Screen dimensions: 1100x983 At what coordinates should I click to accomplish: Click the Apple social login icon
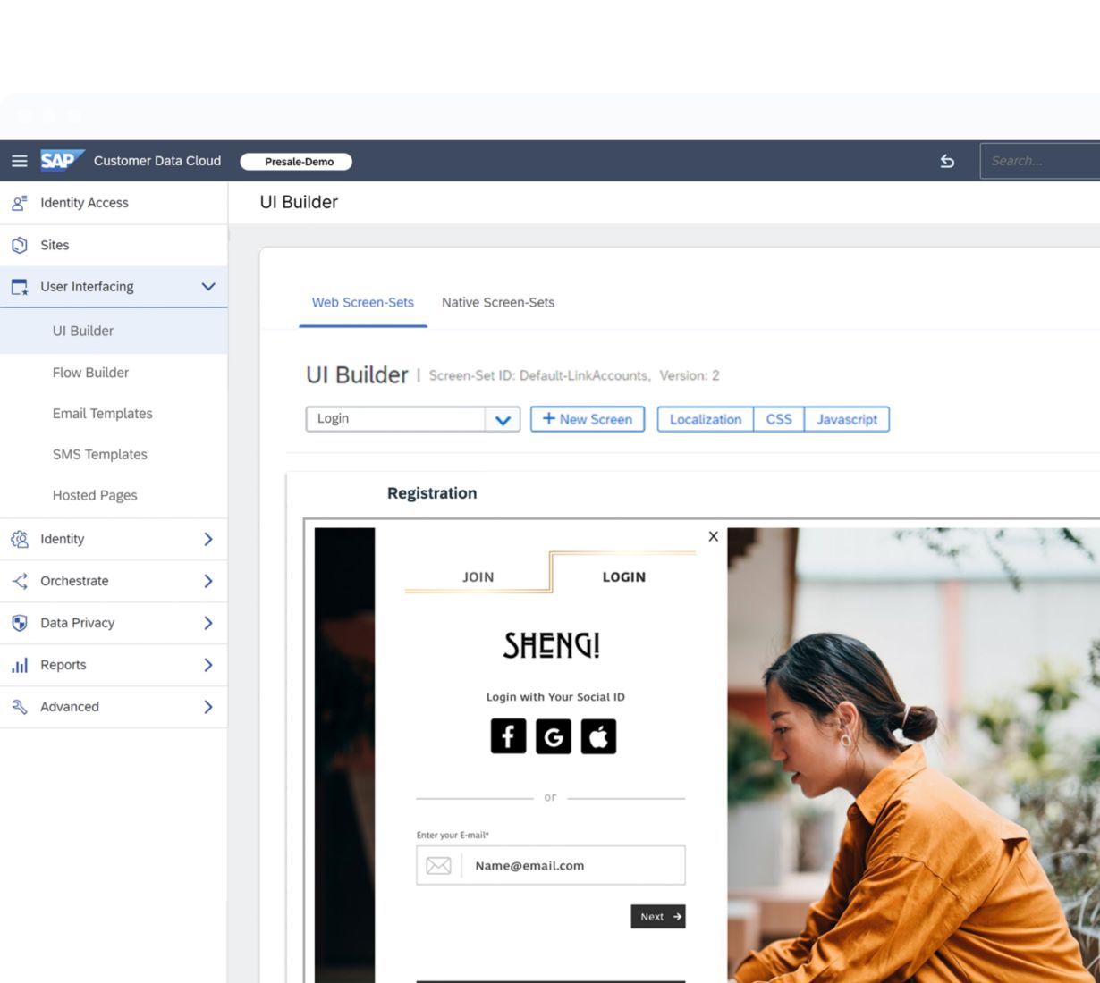(x=598, y=736)
